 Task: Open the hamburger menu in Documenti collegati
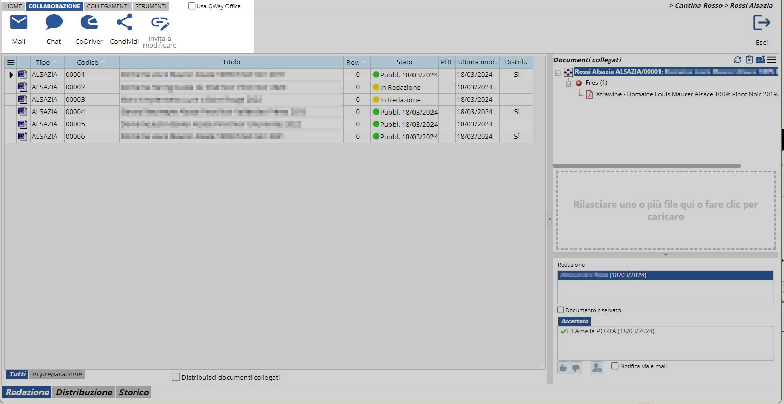point(772,60)
